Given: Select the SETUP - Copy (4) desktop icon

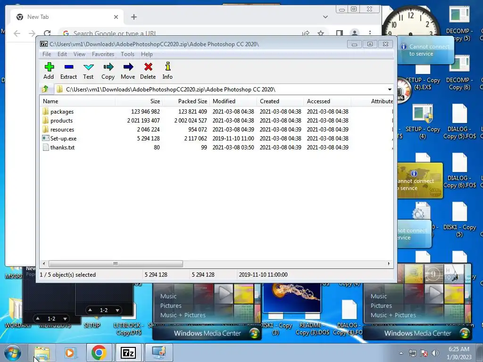Looking at the screenshot, I should point(423,122).
